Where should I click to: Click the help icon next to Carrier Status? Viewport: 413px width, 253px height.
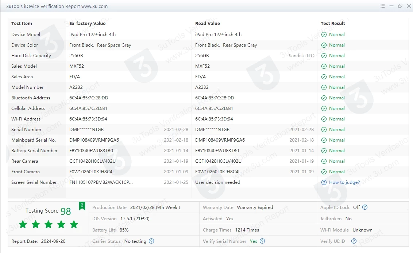(151, 241)
